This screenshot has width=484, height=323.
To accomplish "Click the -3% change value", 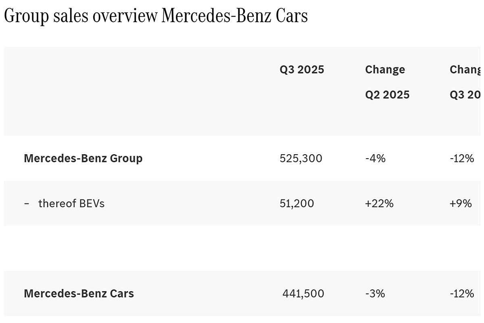I will [375, 294].
